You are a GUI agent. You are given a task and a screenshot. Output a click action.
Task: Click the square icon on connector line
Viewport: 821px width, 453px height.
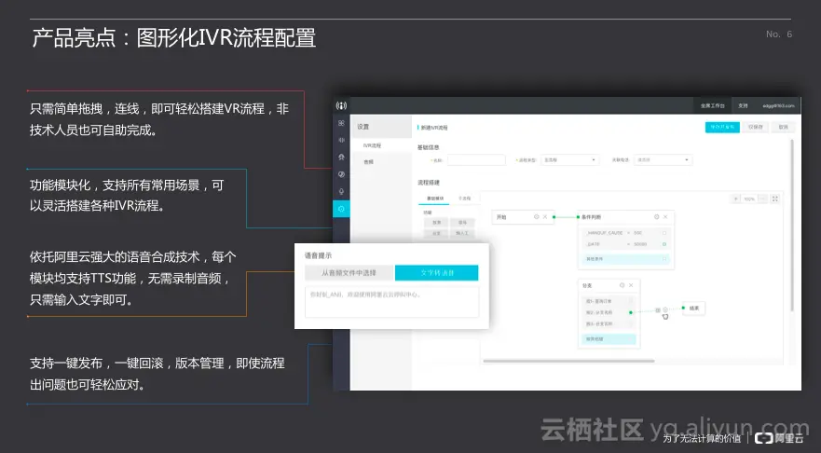pos(658,310)
